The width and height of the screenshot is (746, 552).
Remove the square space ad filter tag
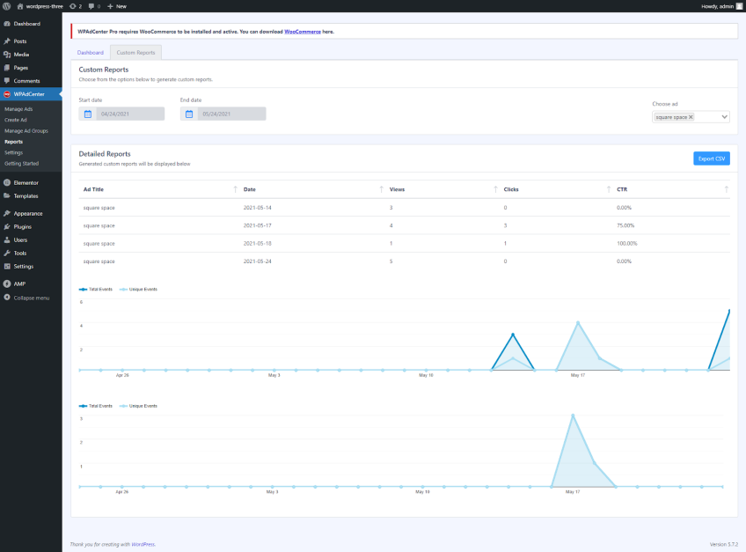690,116
